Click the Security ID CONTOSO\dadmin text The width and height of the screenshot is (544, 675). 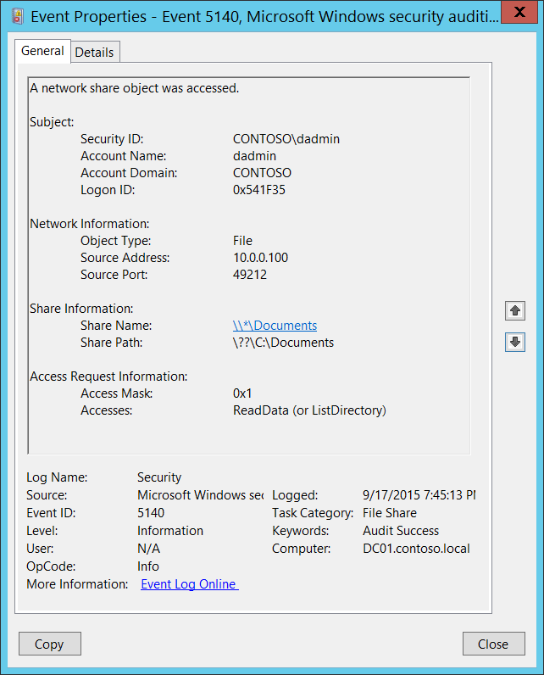[286, 139]
